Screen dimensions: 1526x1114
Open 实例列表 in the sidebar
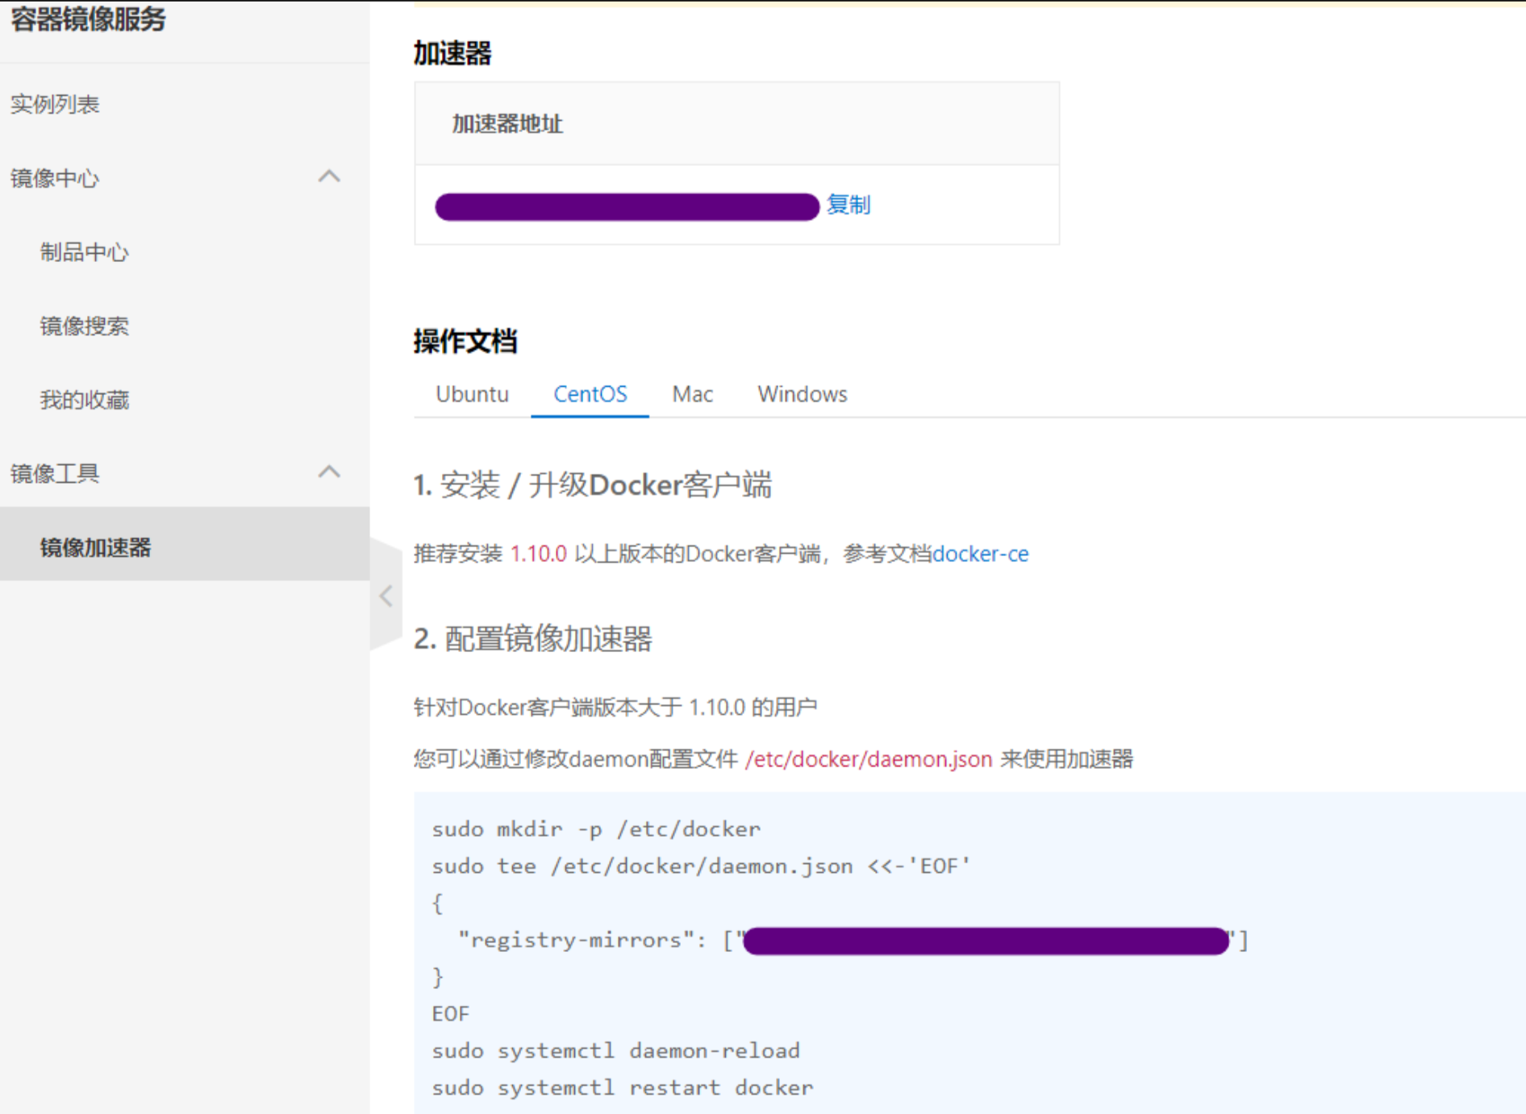coord(55,104)
